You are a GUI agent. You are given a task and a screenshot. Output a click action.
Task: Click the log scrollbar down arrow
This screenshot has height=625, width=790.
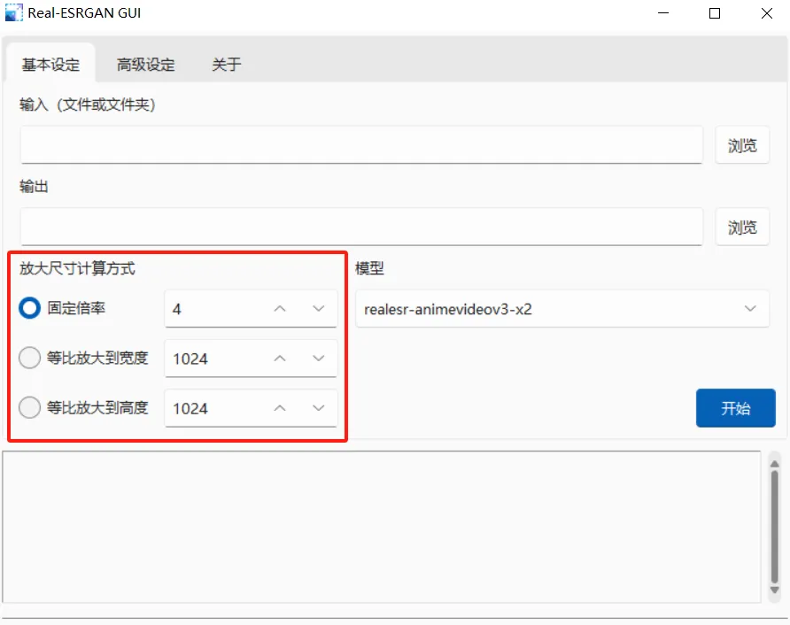(x=774, y=590)
